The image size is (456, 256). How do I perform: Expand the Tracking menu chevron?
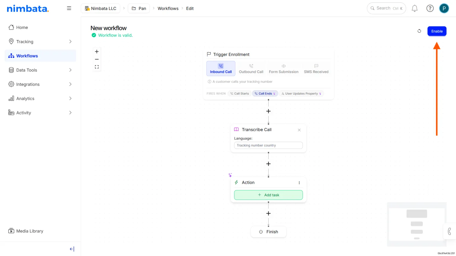[x=70, y=42]
